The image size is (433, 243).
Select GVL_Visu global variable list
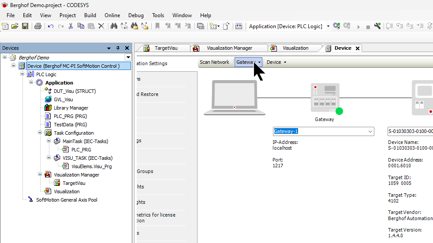point(63,99)
